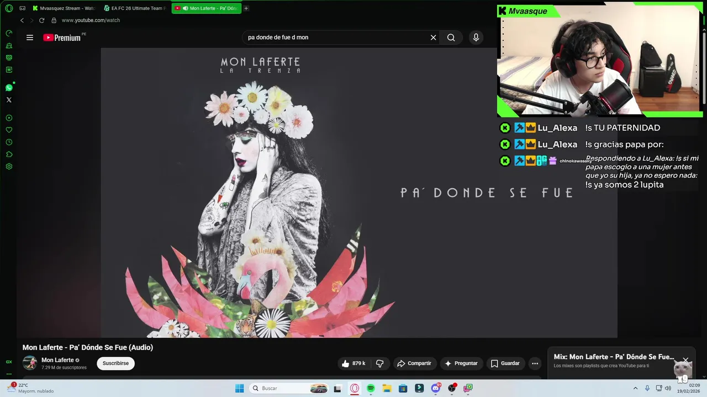Open Spotify from taskbar
Image resolution: width=707 pixels, height=397 pixels.
click(x=371, y=388)
